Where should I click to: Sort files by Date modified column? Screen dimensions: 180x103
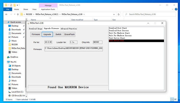coord(77,20)
